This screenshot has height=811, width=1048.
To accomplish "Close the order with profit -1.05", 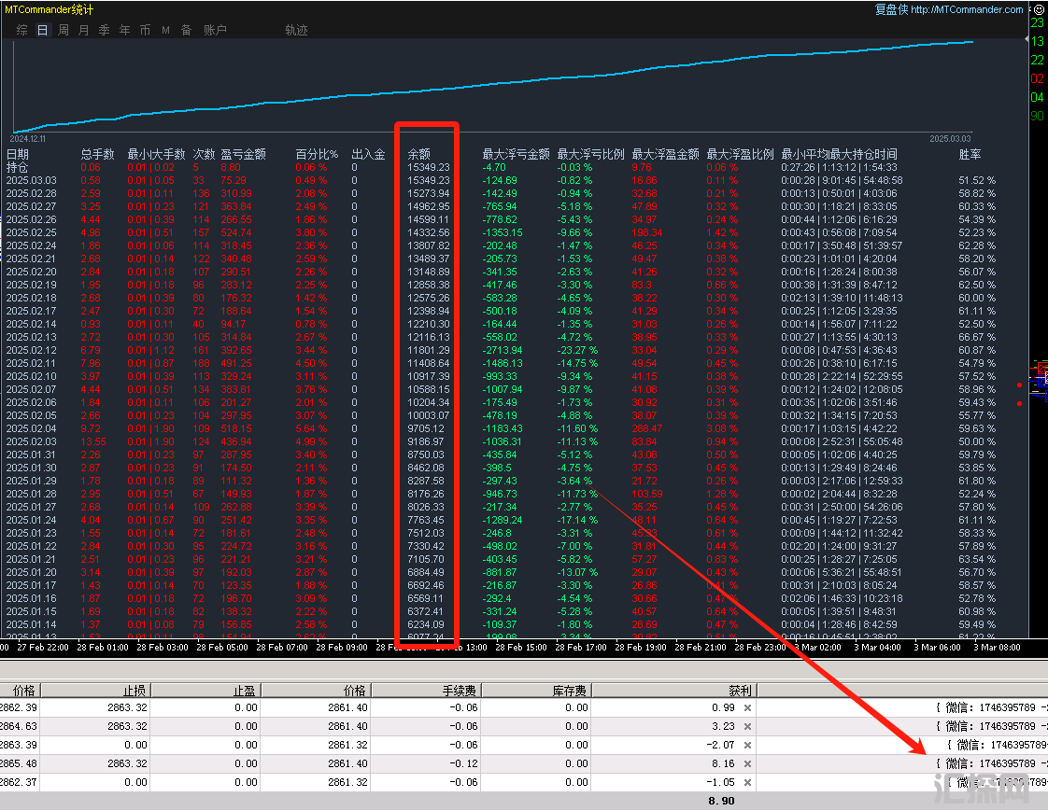I will click(x=747, y=783).
